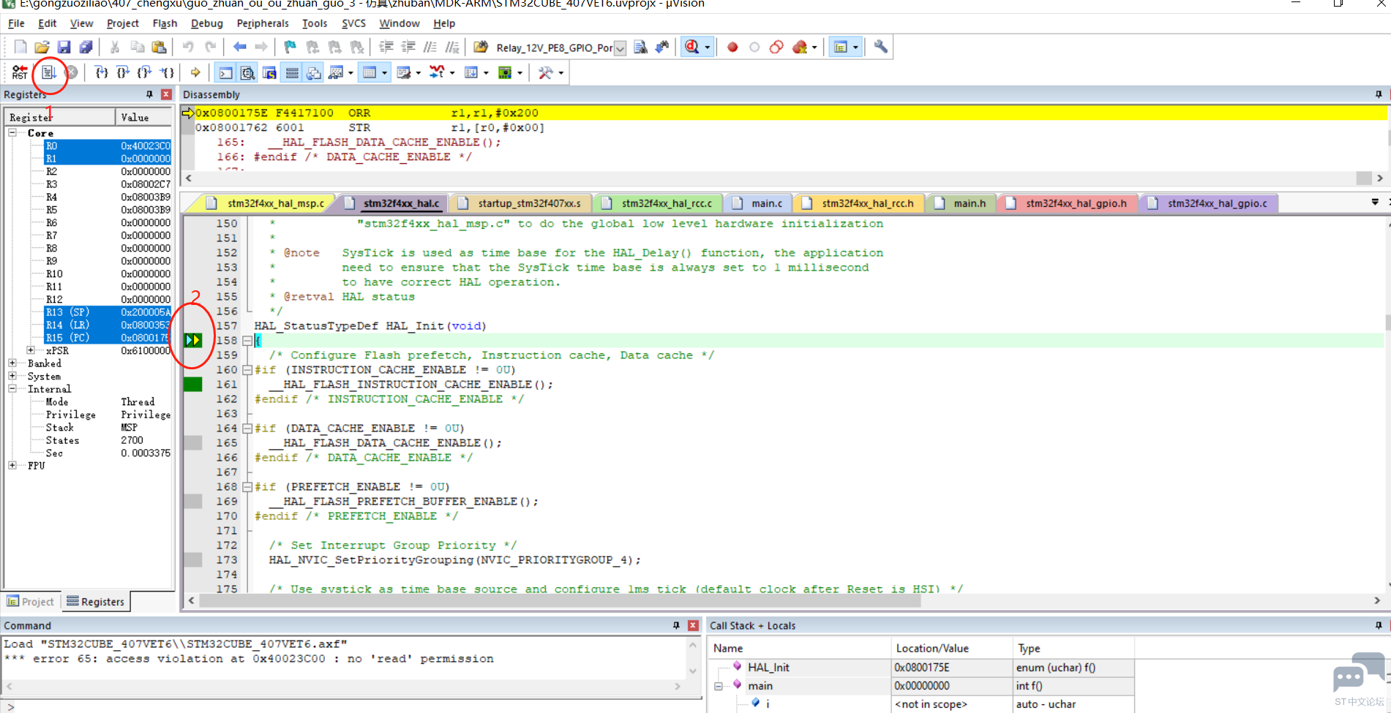Viewport: 1391px width, 713px height.
Task: Close the Registers panel with red X
Action: [x=166, y=94]
